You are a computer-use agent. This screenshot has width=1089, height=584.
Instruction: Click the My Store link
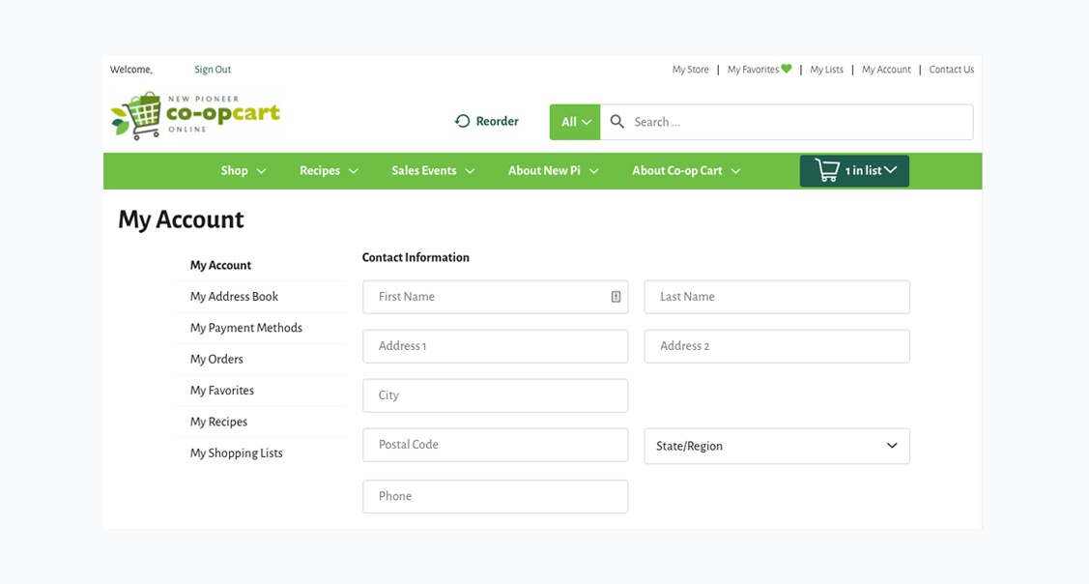point(690,70)
